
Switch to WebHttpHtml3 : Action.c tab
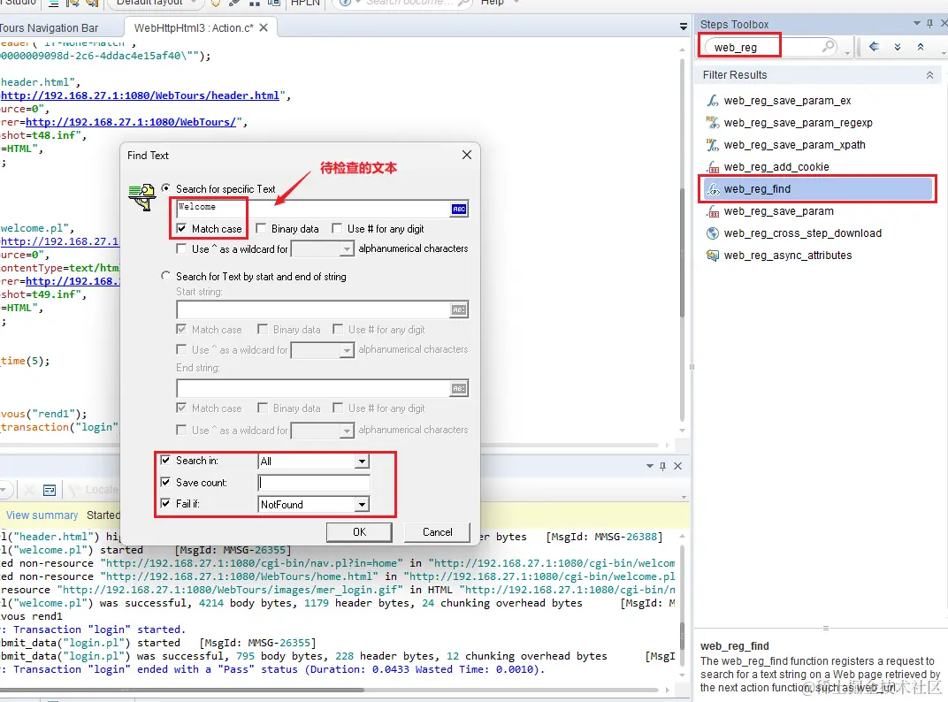pyautogui.click(x=194, y=27)
